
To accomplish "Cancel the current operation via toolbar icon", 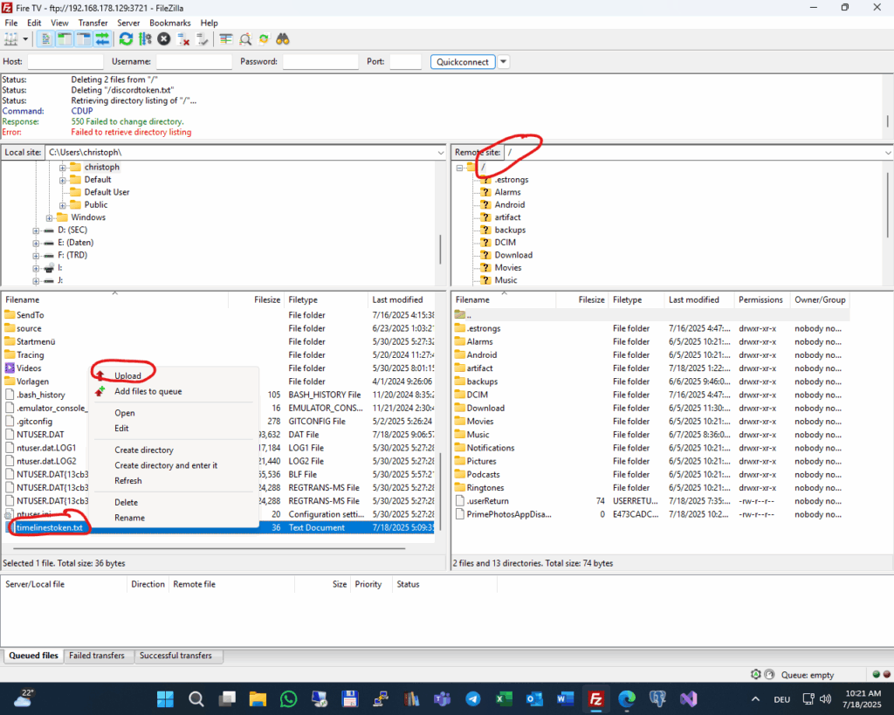I will coord(164,39).
